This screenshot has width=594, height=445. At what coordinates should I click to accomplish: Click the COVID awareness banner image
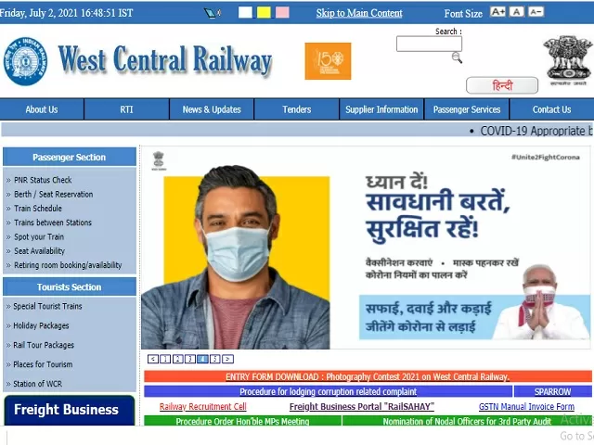point(366,248)
